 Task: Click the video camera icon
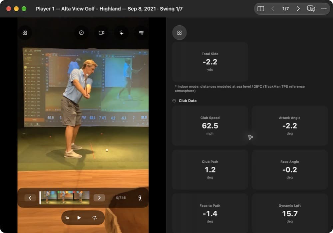(102, 33)
